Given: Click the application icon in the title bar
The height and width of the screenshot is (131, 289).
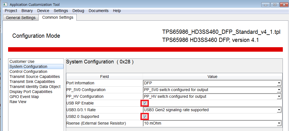Looking at the screenshot, I should (5, 4).
